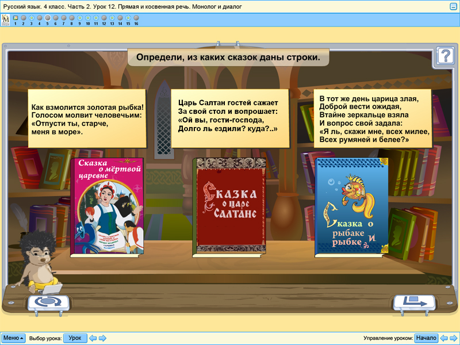Click forward arrow next to Начало
This screenshot has height=345, width=460.
point(454,338)
